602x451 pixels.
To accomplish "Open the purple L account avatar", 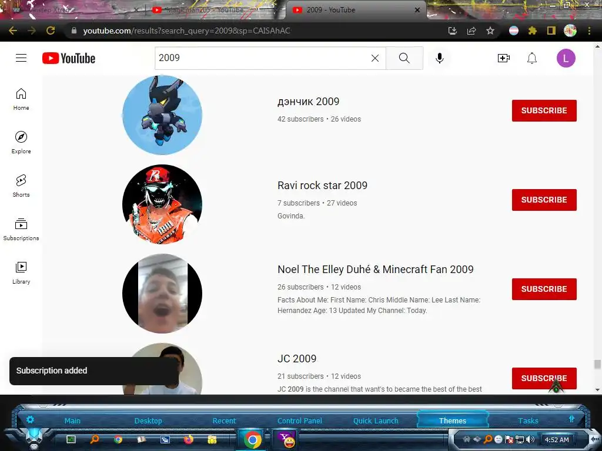I will point(566,58).
